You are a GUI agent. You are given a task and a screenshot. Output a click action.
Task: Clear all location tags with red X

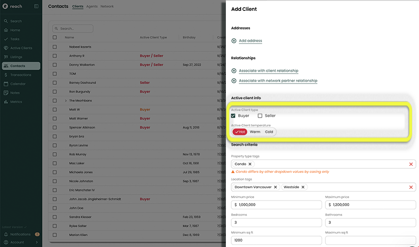[411, 187]
